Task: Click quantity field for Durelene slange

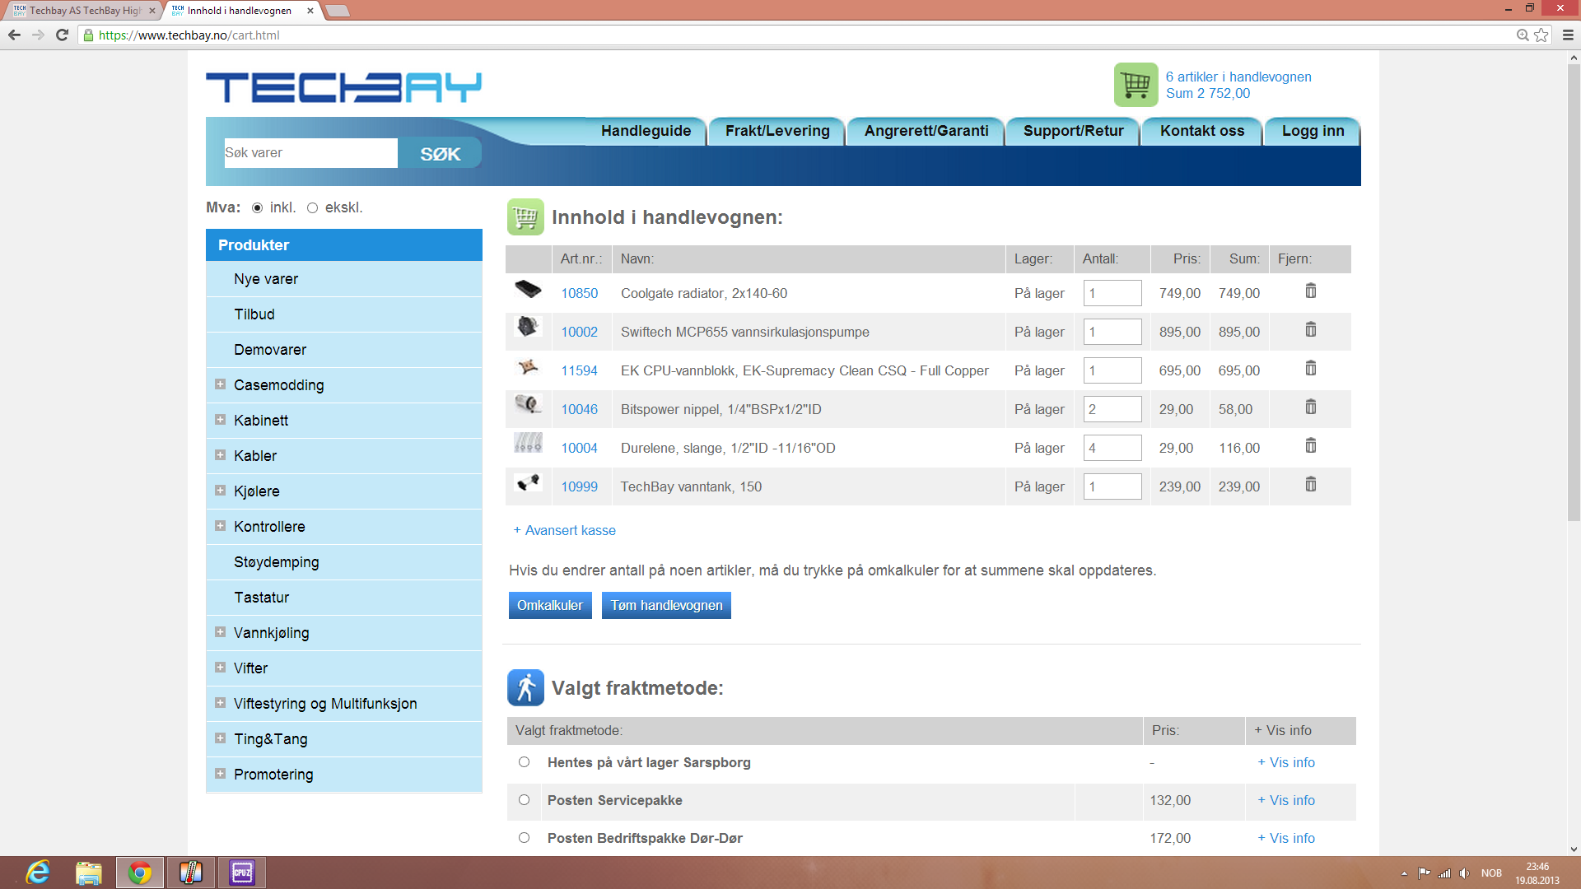Action: (x=1112, y=448)
